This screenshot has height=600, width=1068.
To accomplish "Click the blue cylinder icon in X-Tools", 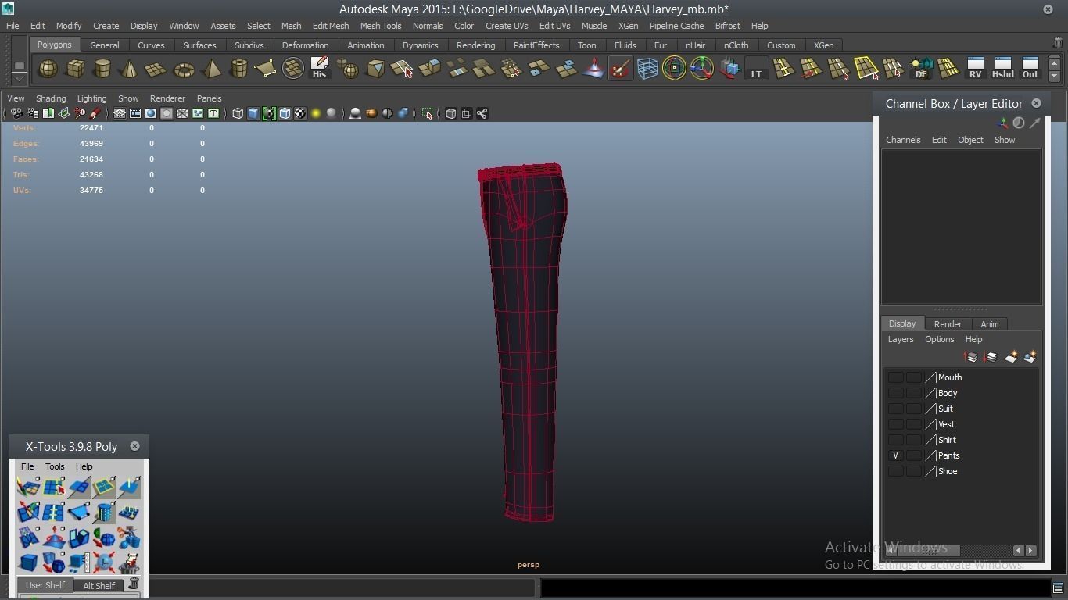I will 104,512.
